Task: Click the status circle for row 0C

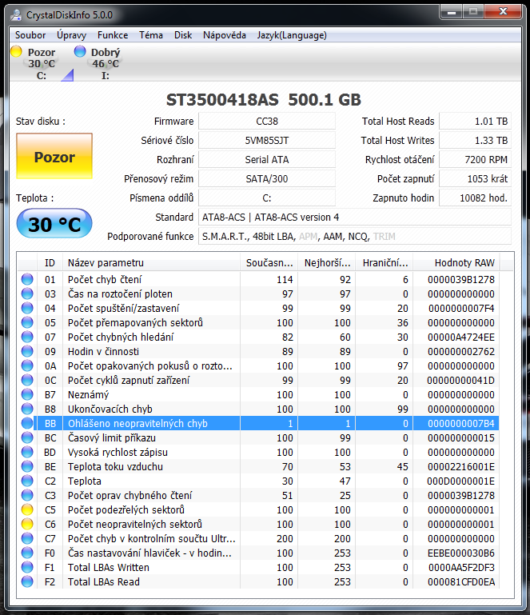Action: tap(27, 380)
